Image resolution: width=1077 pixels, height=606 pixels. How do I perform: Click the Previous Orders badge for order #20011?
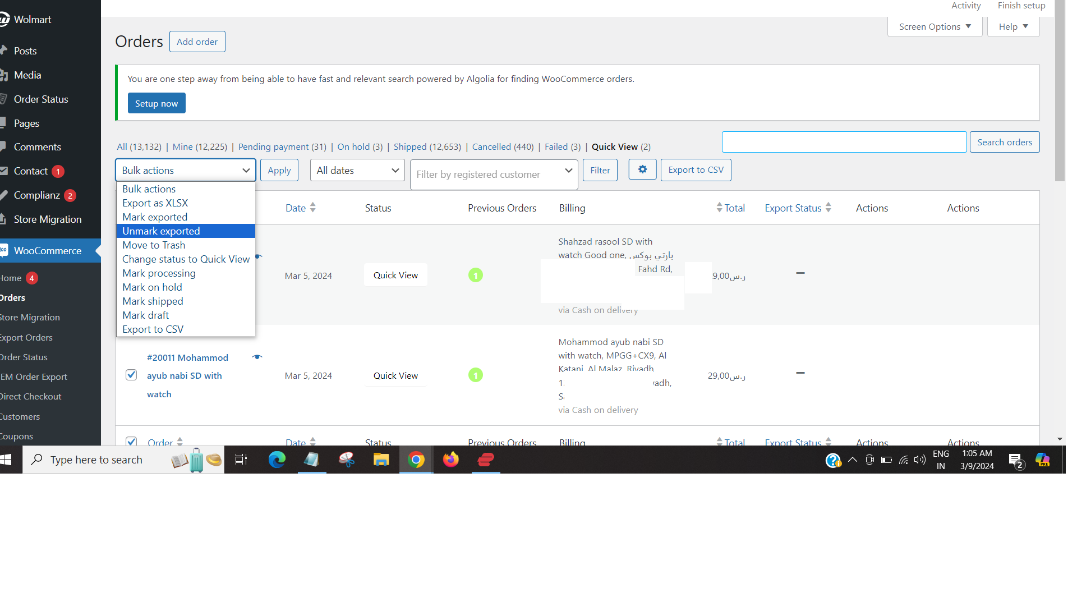pos(476,375)
